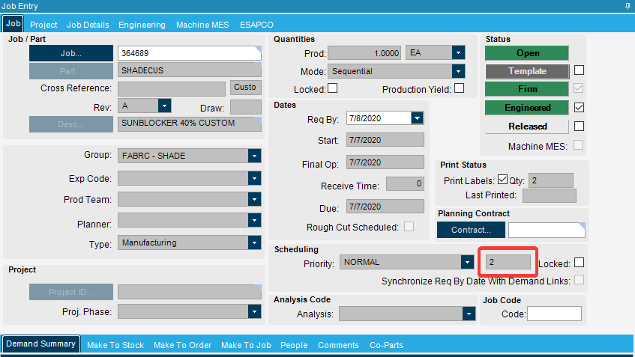Click the Planning Contract text field
Viewport: 635px width, 357px height.
click(x=547, y=230)
